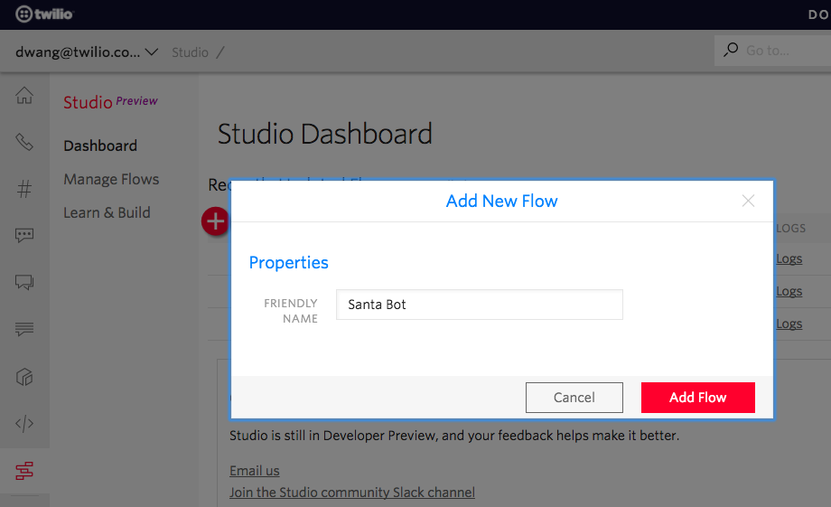
Task: Open the red Studio flow icon
Action: pyautogui.click(x=24, y=471)
